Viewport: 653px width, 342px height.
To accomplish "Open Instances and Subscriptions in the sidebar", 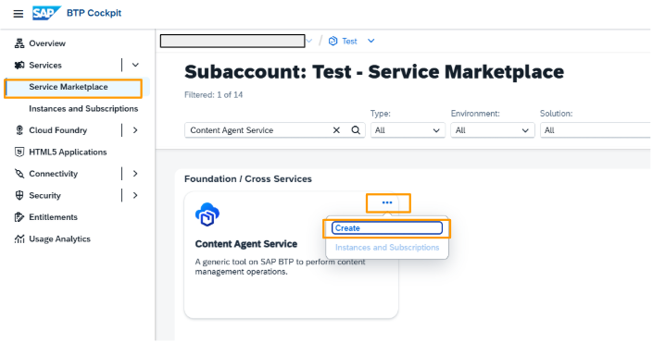I will pyautogui.click(x=83, y=109).
